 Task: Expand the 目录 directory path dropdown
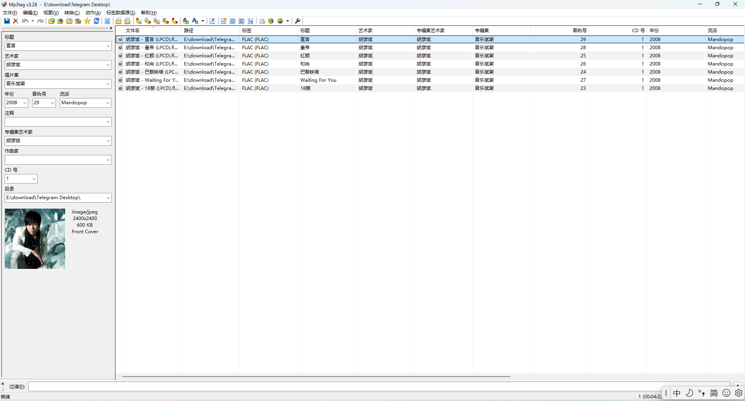tap(108, 198)
